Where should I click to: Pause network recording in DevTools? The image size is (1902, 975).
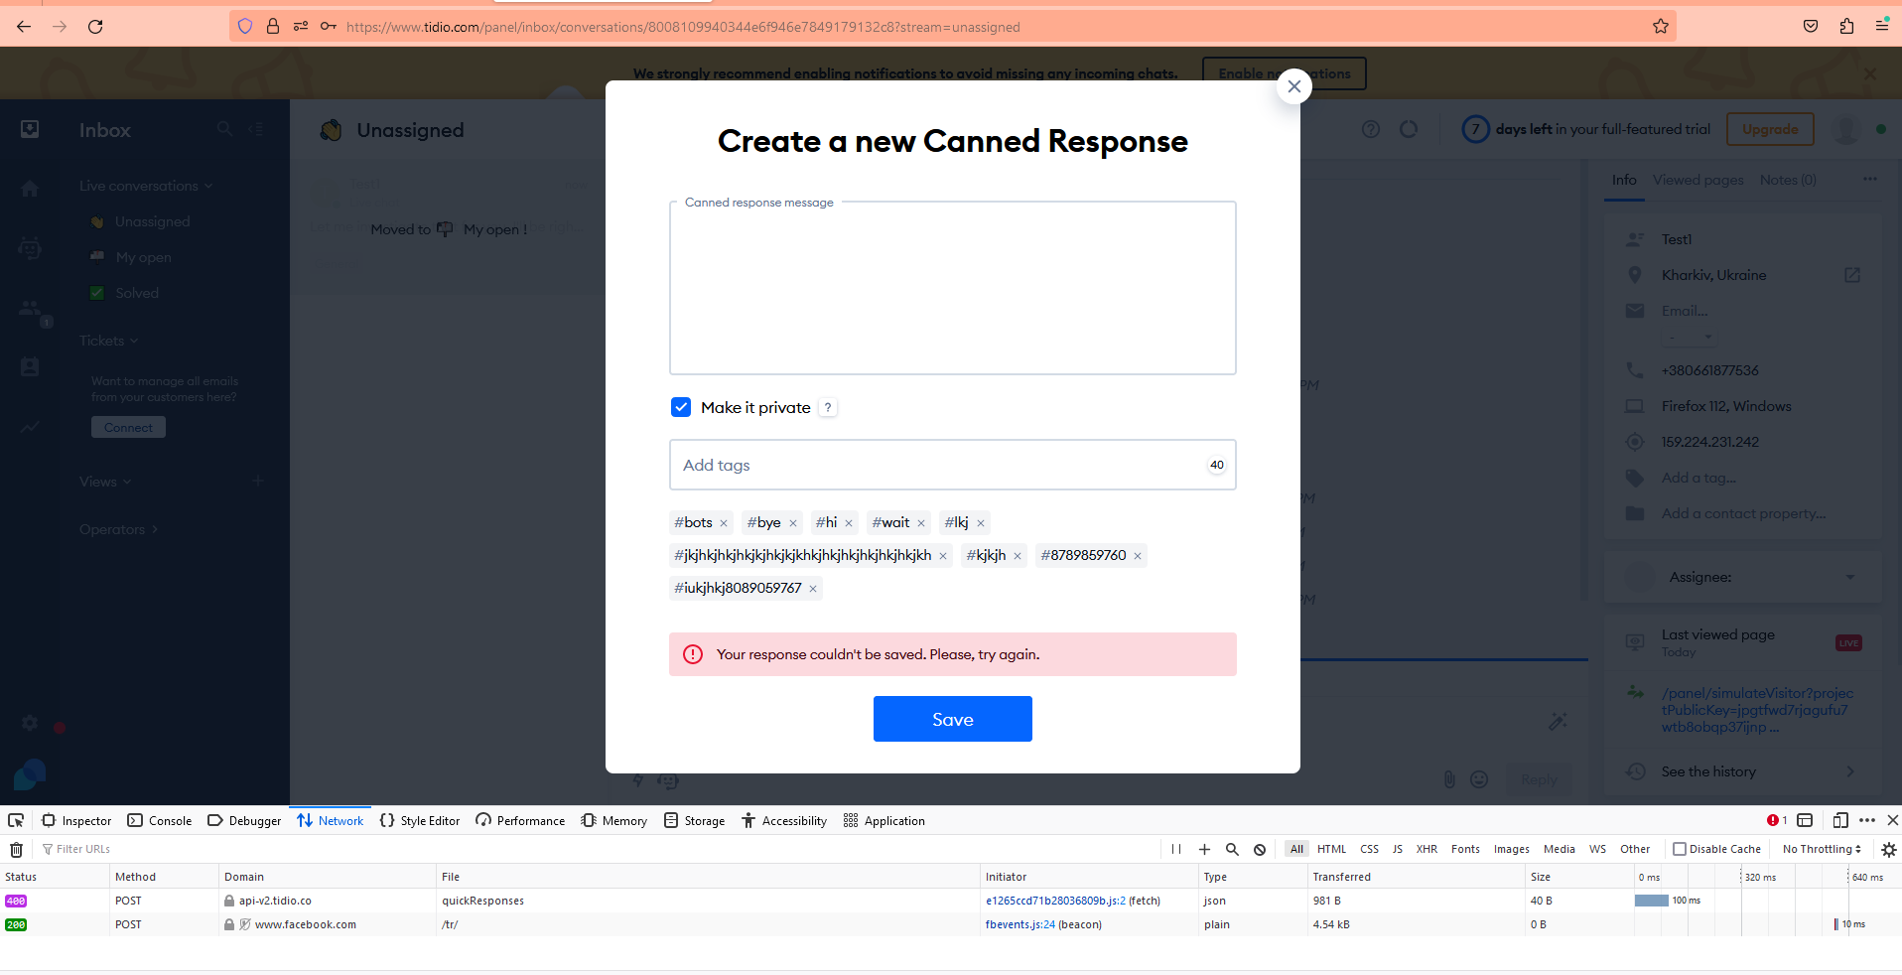tap(1176, 849)
